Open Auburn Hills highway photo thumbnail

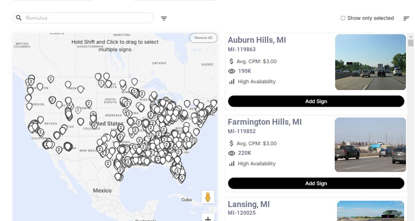click(370, 62)
